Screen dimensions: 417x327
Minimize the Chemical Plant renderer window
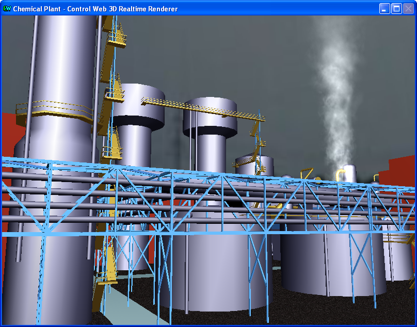384,8
